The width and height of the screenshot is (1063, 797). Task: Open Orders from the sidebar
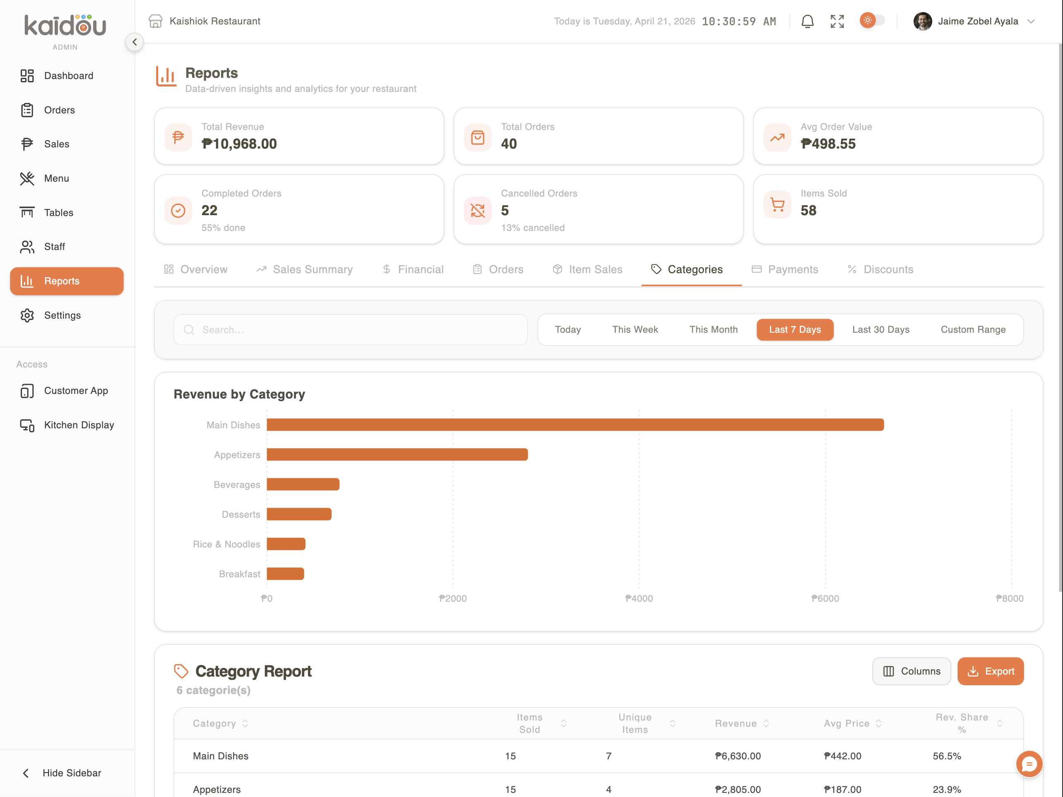[59, 110]
